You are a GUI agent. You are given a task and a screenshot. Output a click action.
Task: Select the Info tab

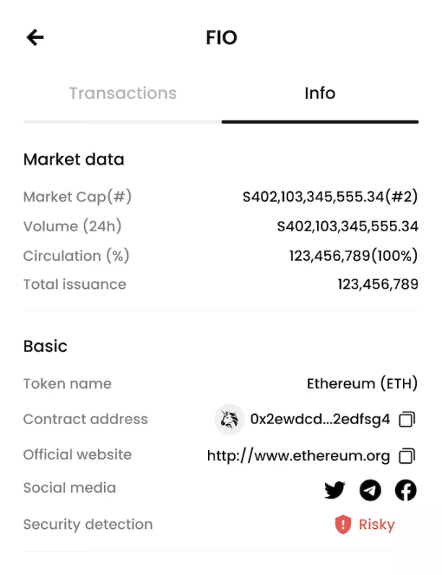[319, 93]
